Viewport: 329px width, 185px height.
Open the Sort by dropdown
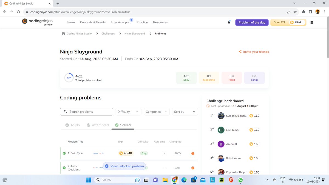point(185,112)
